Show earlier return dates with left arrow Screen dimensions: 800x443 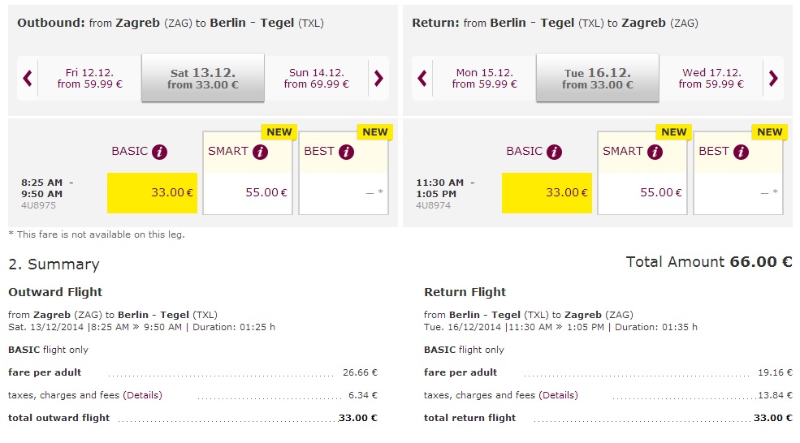422,78
